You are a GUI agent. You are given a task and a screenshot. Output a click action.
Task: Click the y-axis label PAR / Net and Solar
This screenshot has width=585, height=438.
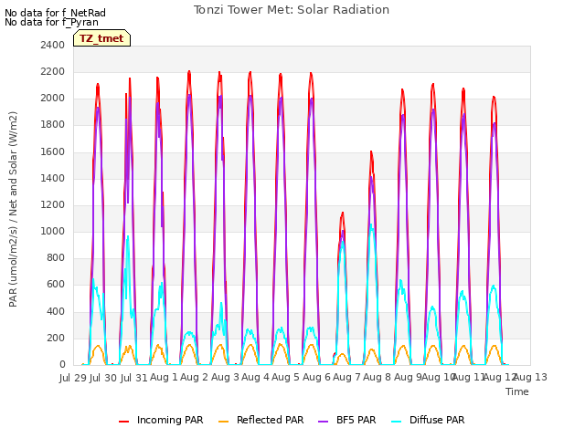pyautogui.click(x=13, y=209)
